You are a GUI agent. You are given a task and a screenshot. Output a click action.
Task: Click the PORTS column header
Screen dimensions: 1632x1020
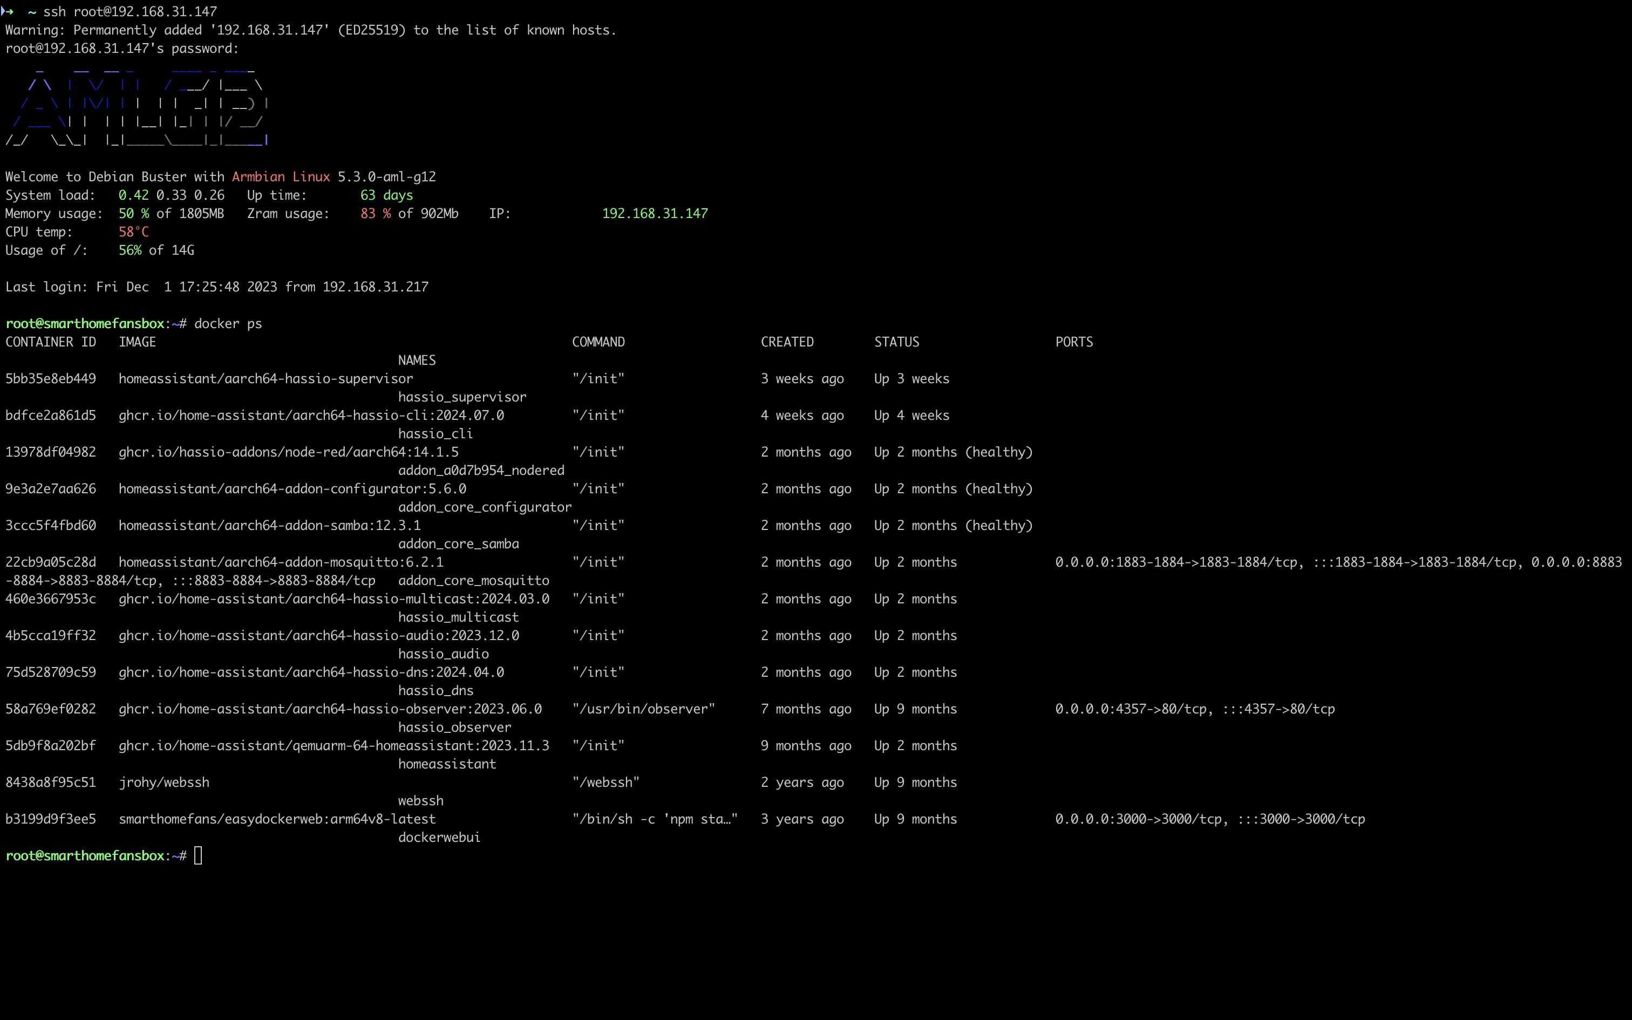point(1073,342)
